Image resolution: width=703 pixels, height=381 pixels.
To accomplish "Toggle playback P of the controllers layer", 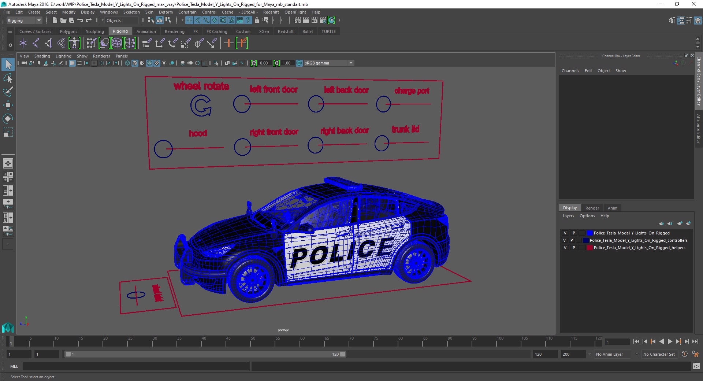I will [x=572, y=240].
